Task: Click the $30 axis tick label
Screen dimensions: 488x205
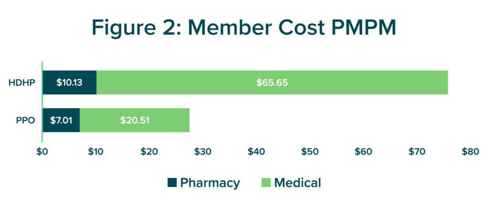Action: (203, 152)
